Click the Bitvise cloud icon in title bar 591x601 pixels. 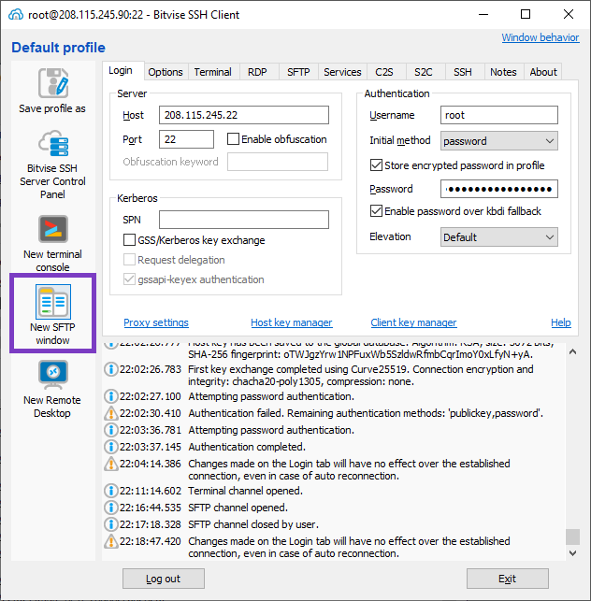pyautogui.click(x=16, y=15)
